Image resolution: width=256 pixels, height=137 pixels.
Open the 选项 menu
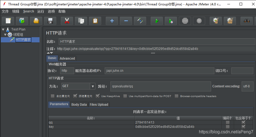pyautogui.click(x=51, y=11)
